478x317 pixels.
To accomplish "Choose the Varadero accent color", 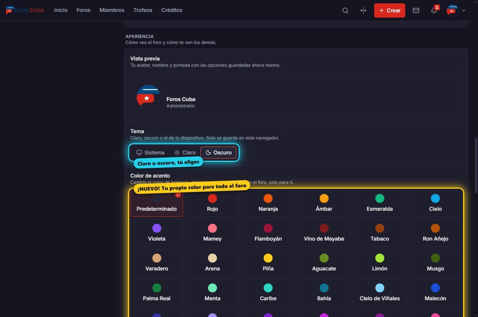I will click(156, 263).
